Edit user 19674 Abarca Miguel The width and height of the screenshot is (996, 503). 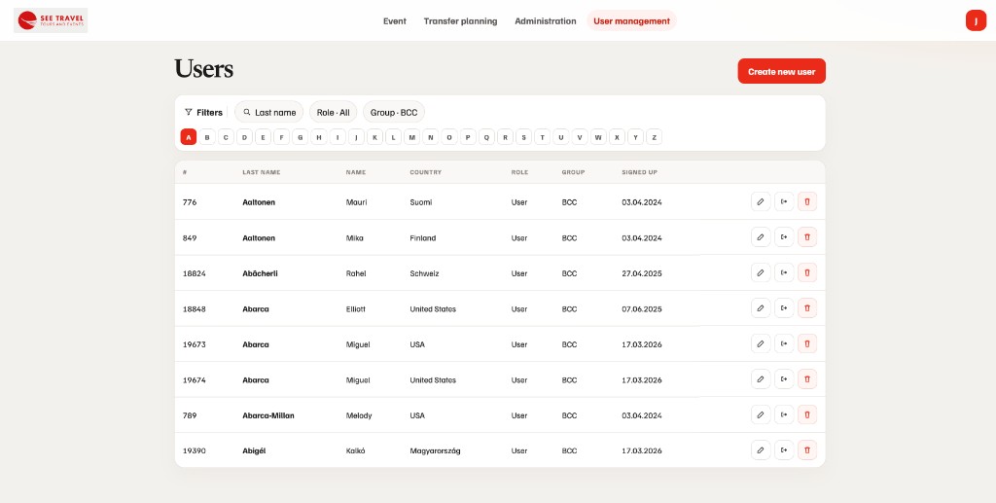pos(761,379)
